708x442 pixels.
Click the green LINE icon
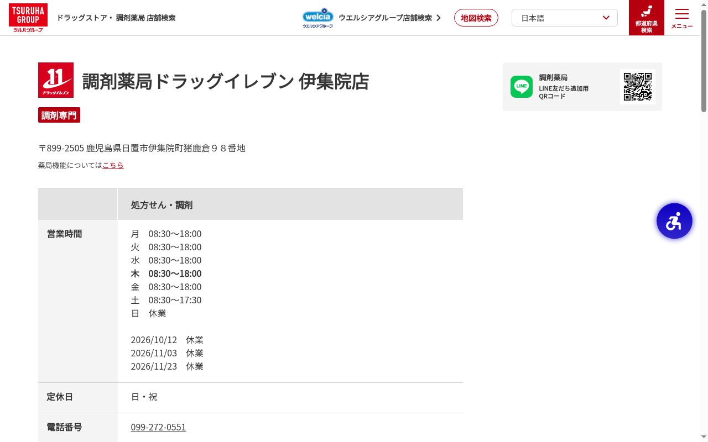(522, 87)
